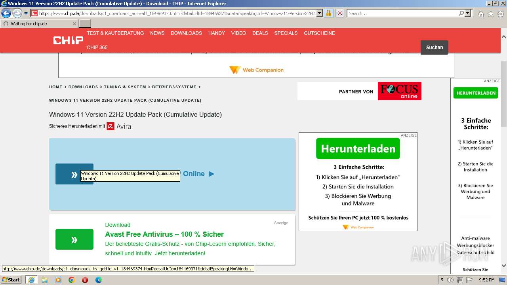
Task: Click the Internet Explorer taskbar icon
Action: (x=31, y=280)
